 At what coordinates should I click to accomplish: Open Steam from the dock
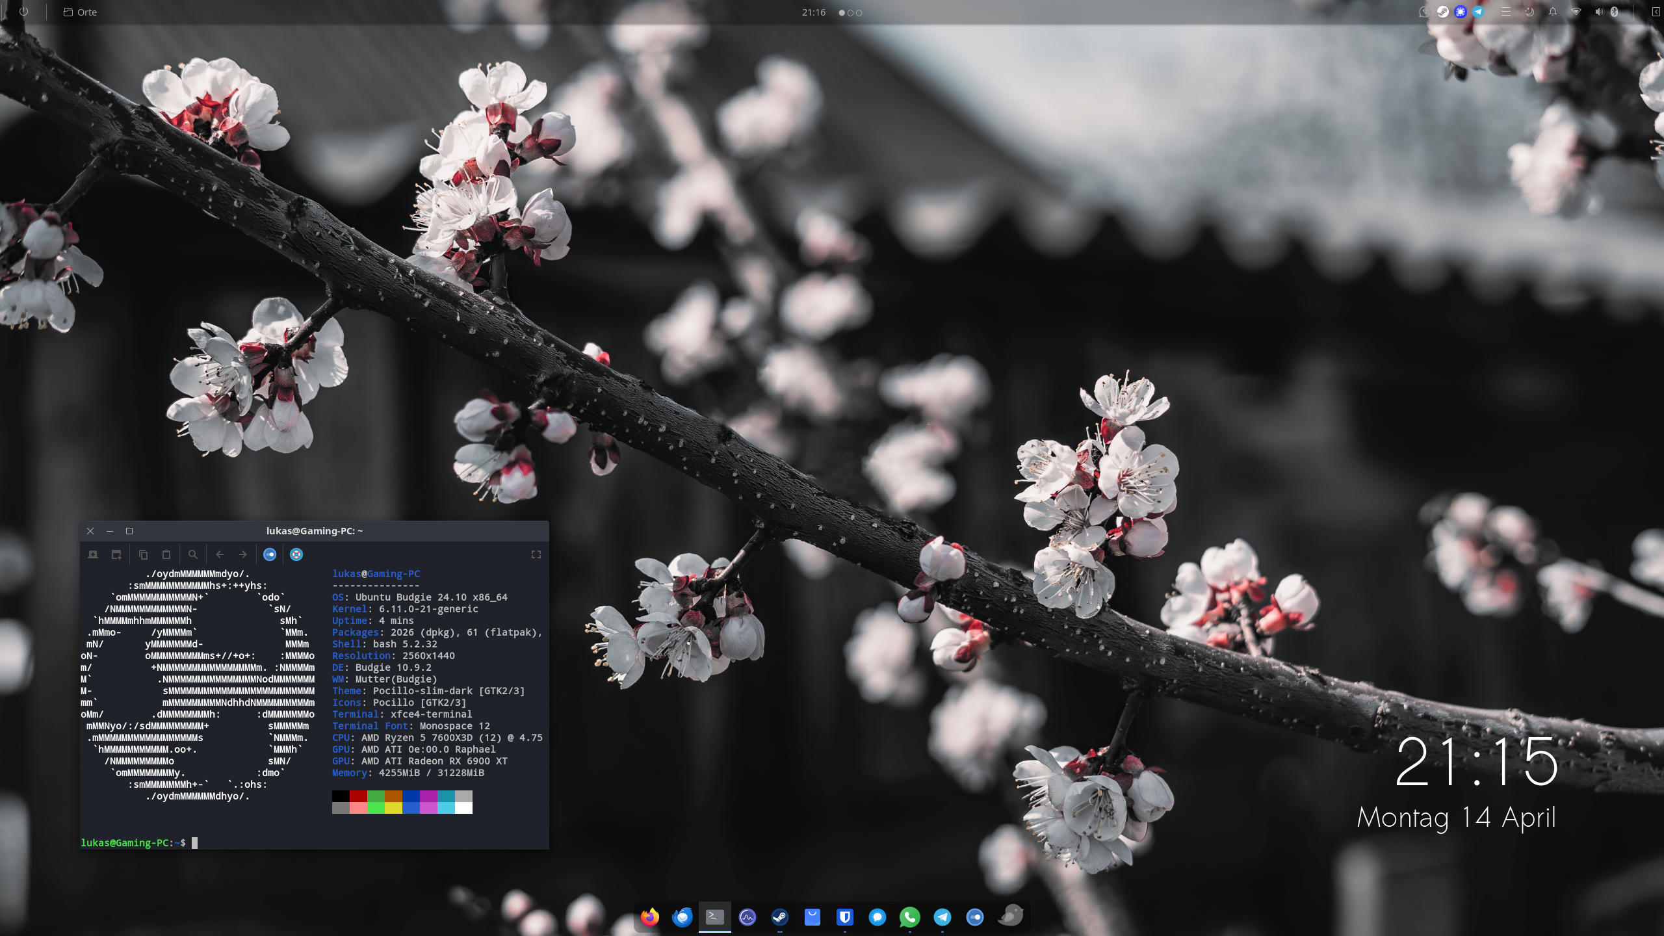(x=779, y=917)
